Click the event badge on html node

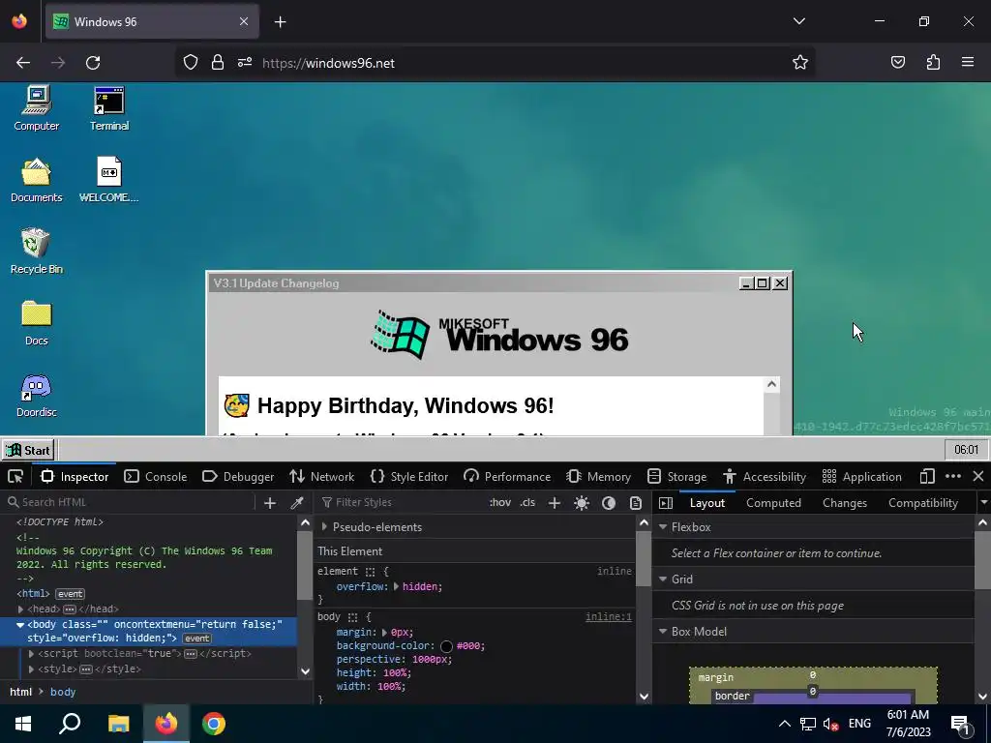70,594
